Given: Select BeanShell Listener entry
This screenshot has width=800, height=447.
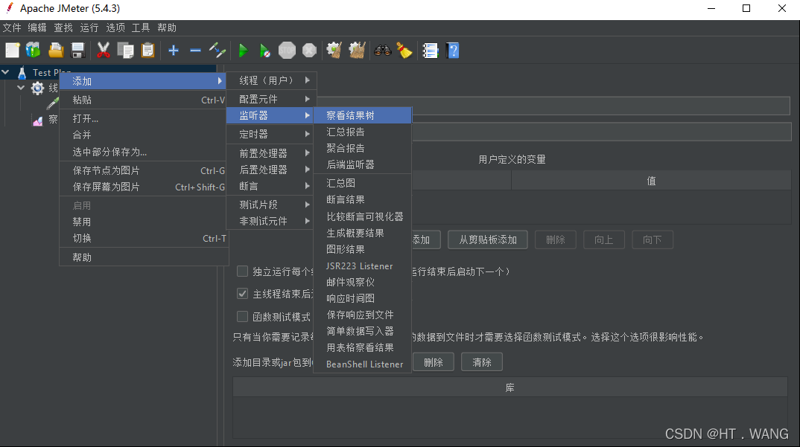Looking at the screenshot, I should click(x=362, y=364).
